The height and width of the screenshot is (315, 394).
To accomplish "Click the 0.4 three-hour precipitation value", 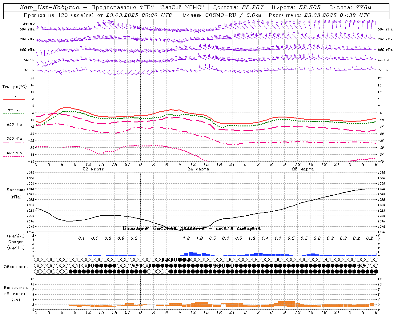I will pyautogui.click(x=226, y=238).
